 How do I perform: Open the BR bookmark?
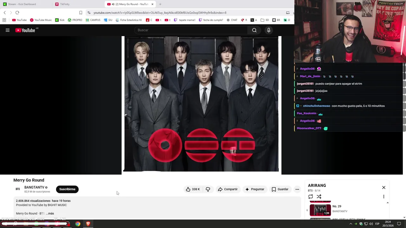pos(276,20)
